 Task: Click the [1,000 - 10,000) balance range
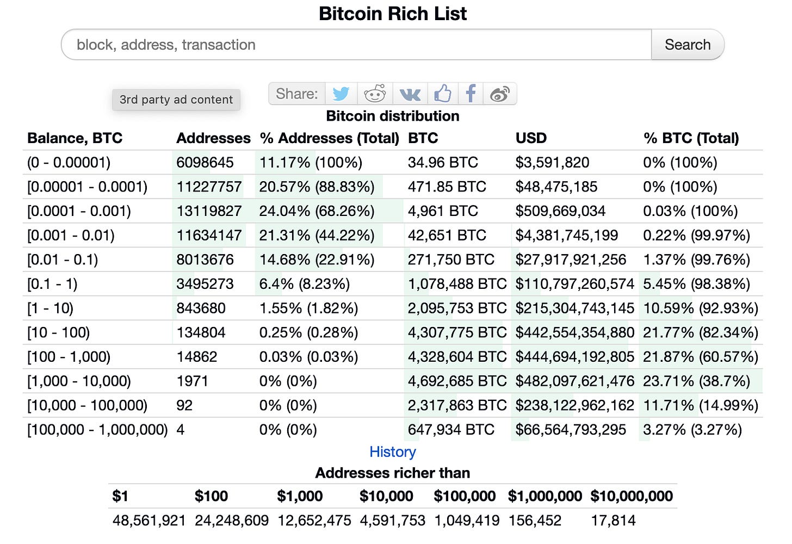point(79,381)
